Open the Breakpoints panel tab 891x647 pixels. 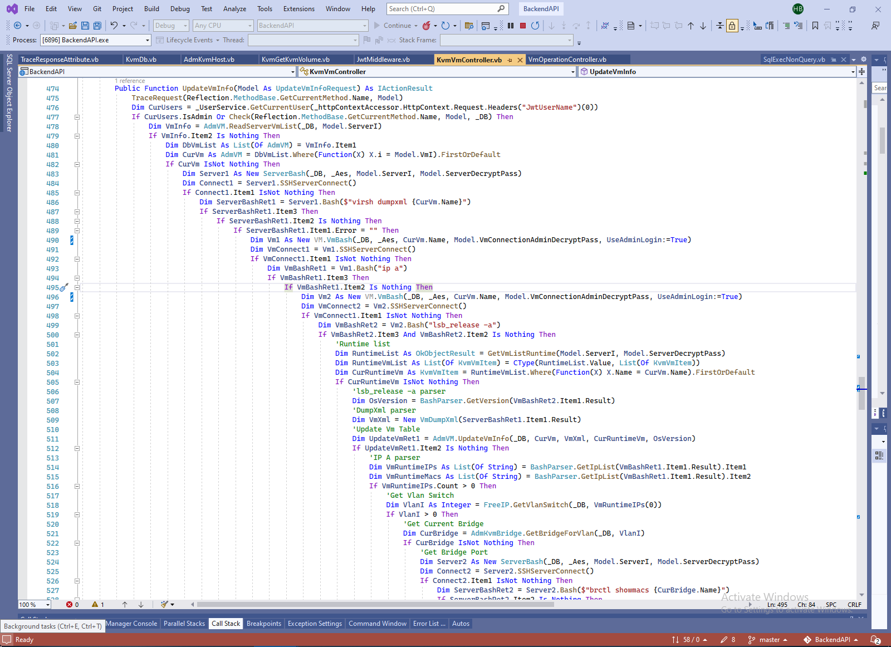[x=264, y=624]
